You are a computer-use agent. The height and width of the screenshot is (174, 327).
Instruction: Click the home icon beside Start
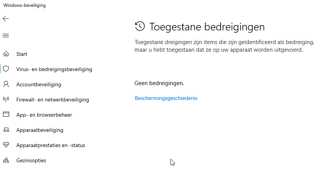click(x=6, y=54)
